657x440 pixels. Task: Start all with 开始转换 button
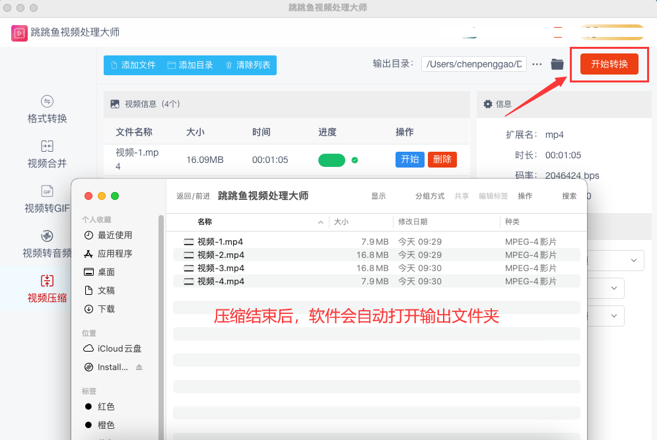coord(609,64)
